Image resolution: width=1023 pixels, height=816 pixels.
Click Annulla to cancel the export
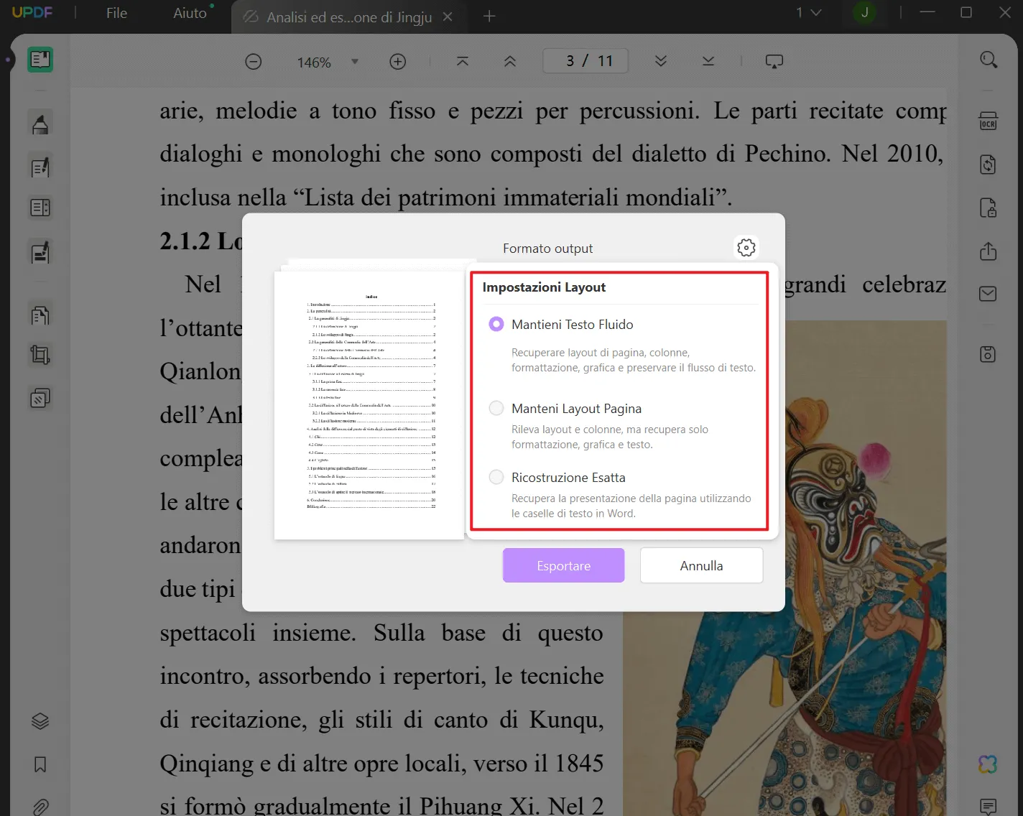coord(700,565)
